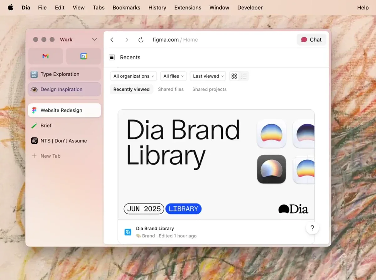Open the help question mark button
The height and width of the screenshot is (280, 376).
(312, 228)
